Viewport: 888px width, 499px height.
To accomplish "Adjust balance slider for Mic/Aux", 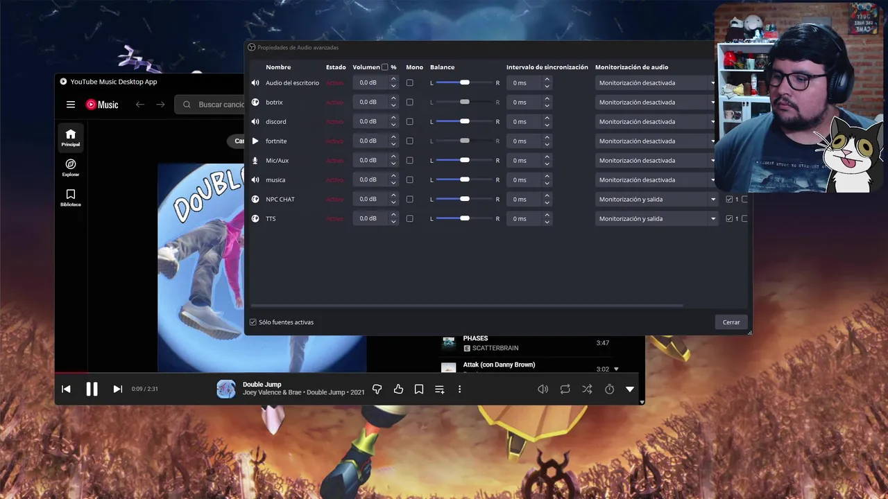I will pyautogui.click(x=464, y=160).
